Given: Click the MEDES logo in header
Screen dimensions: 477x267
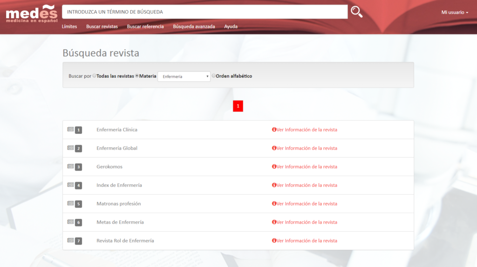Looking at the screenshot, I should [32, 14].
